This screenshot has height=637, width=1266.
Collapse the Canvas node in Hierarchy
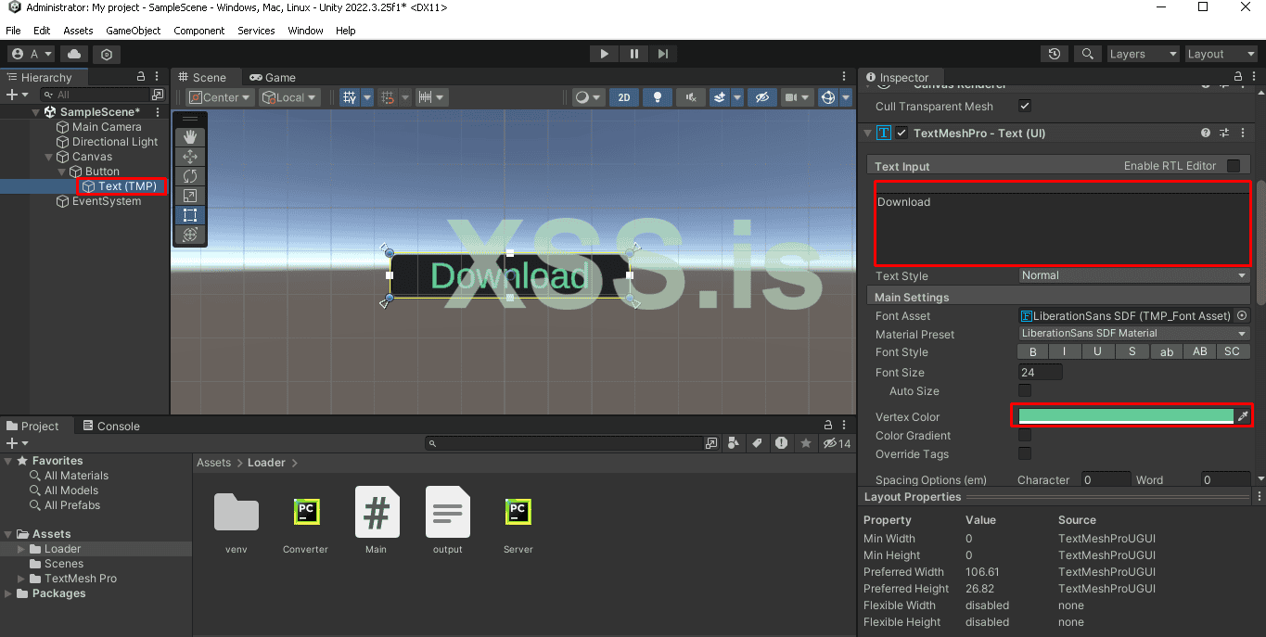click(x=47, y=157)
